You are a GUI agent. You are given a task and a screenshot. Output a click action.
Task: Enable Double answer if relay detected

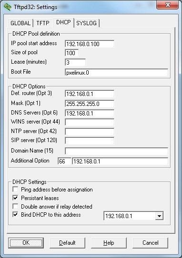(15, 206)
